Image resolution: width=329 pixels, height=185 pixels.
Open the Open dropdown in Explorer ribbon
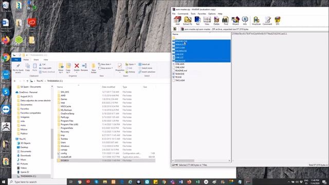pyautogui.click(x=131, y=64)
